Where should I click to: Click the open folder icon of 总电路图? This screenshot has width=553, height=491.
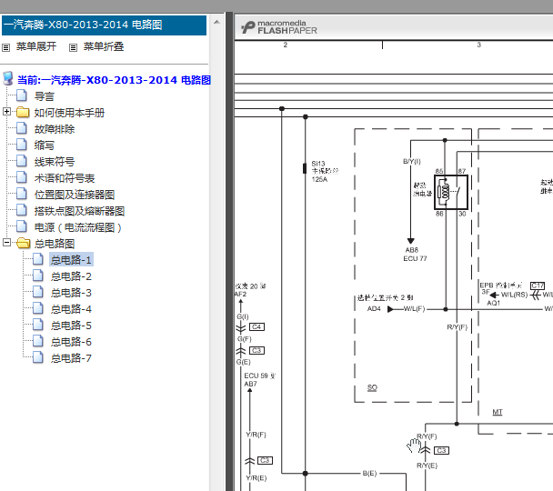click(x=24, y=243)
